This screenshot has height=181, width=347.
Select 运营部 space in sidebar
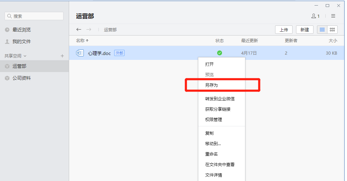pos(34,66)
